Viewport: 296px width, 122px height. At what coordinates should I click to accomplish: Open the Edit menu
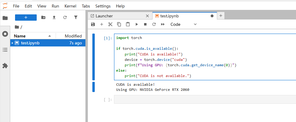coord(28,6)
